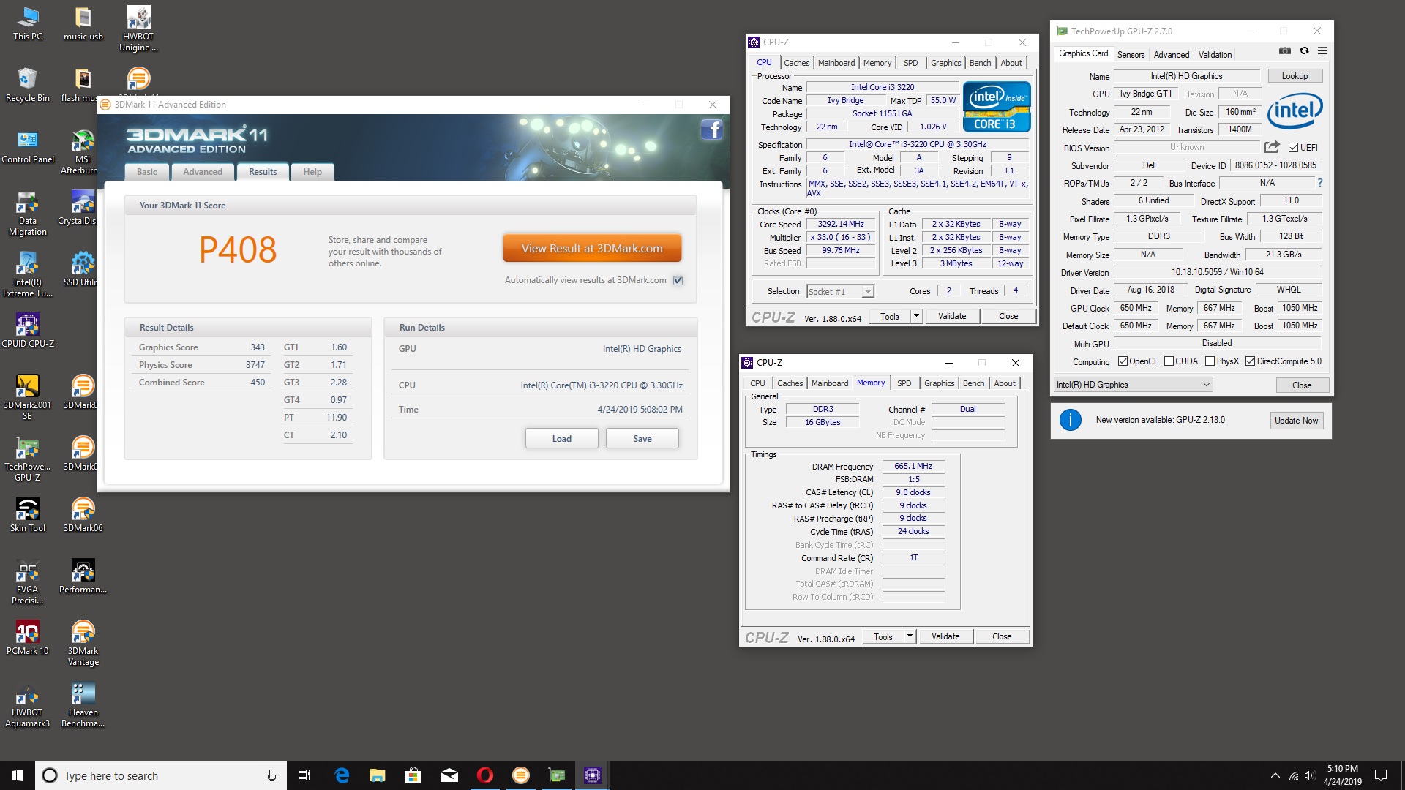Switch to the Basic tab in 3DMark 11
This screenshot has width=1405, height=790.
[147, 172]
